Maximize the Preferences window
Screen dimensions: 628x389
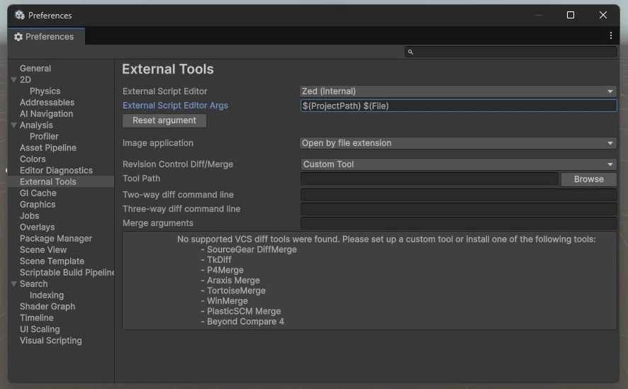[571, 15]
